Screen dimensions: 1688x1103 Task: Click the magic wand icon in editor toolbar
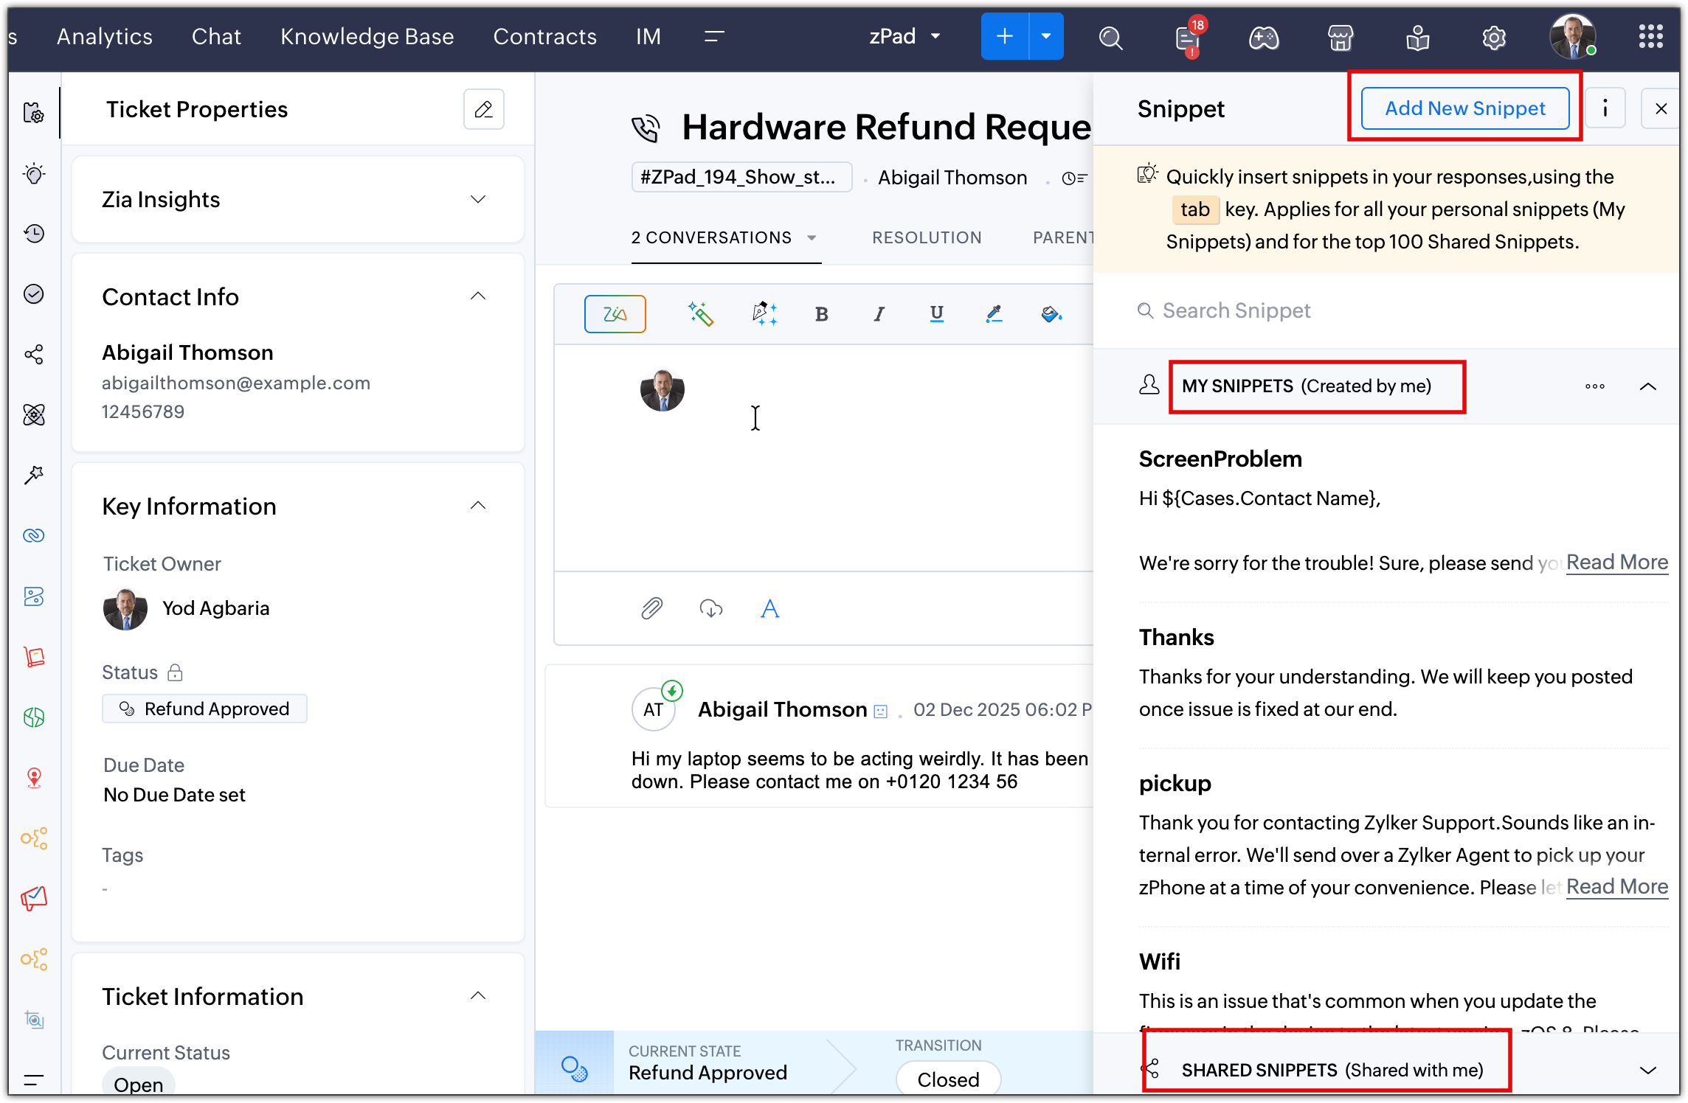700,314
